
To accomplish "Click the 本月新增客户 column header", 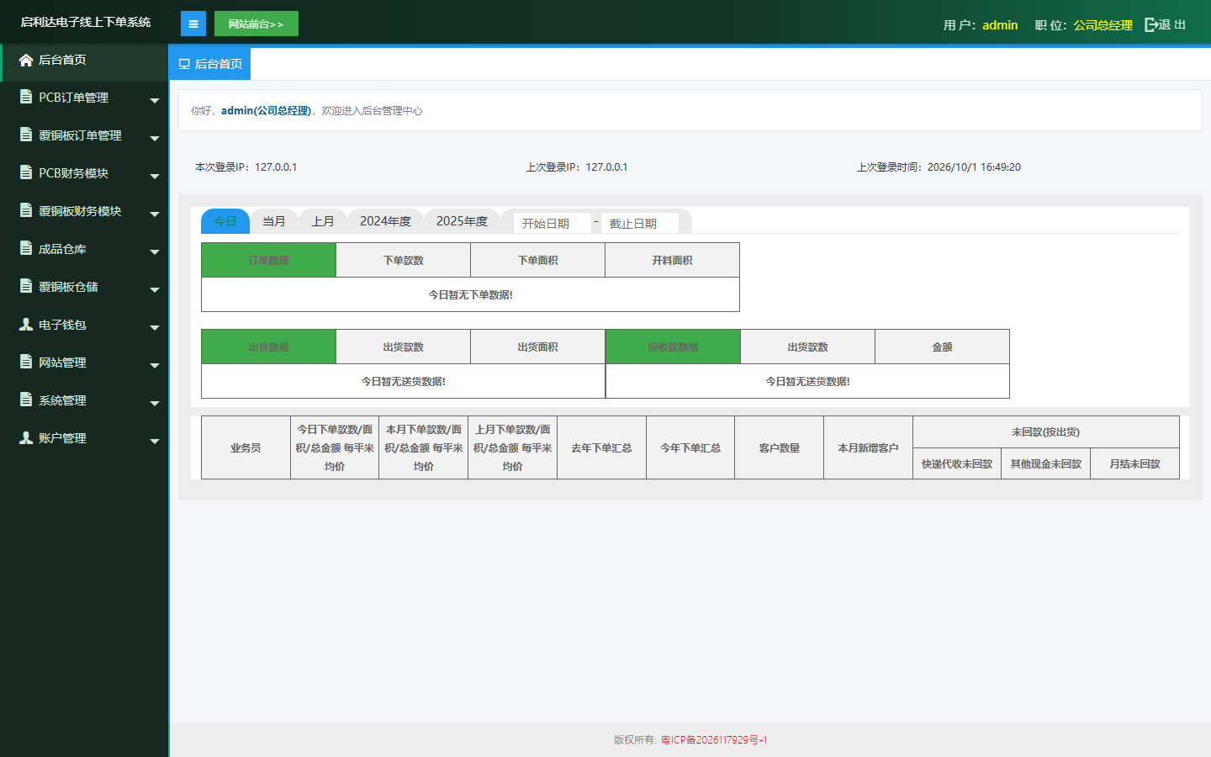I will [868, 448].
